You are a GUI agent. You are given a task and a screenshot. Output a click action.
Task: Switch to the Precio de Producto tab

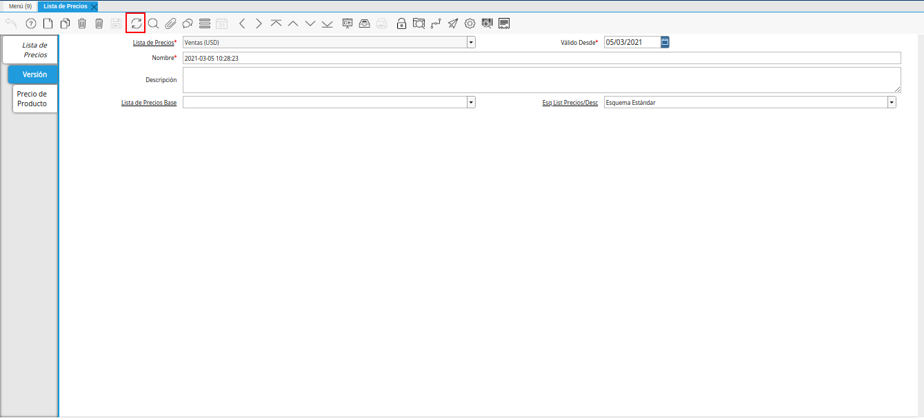coord(32,99)
